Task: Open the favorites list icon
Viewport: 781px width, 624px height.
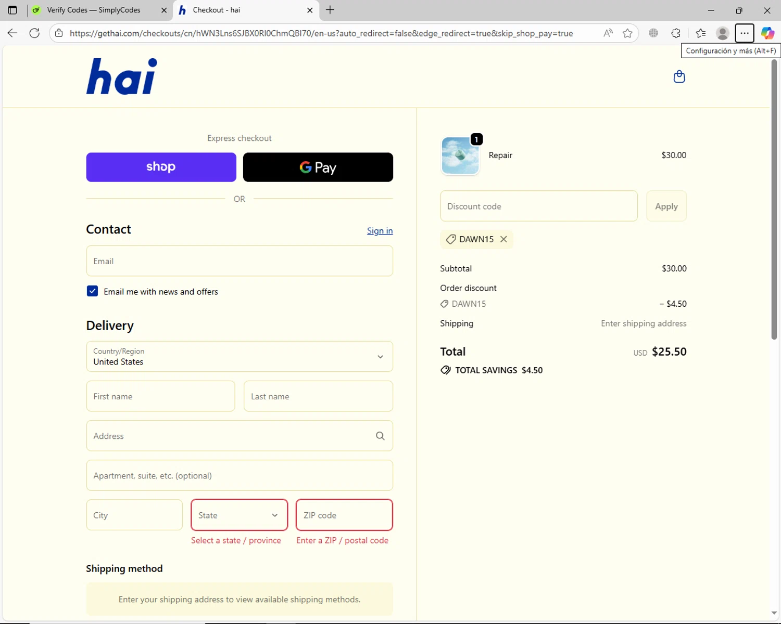Action: [x=701, y=33]
